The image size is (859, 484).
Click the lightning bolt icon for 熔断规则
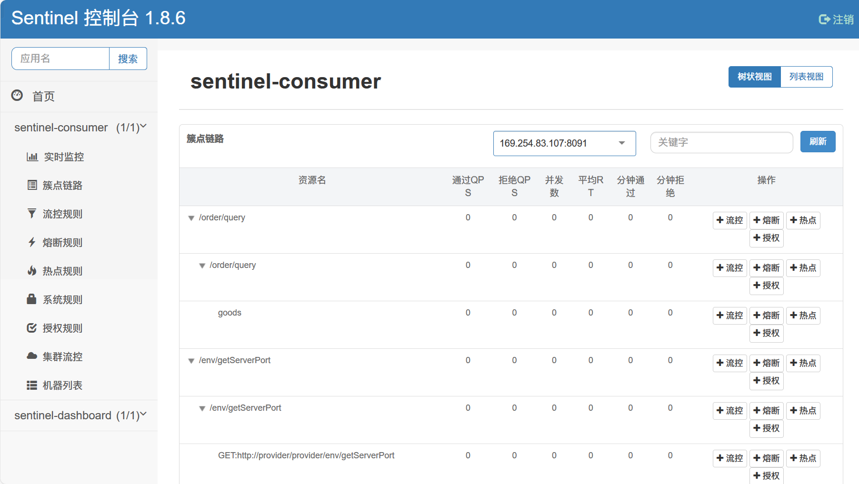[32, 242]
